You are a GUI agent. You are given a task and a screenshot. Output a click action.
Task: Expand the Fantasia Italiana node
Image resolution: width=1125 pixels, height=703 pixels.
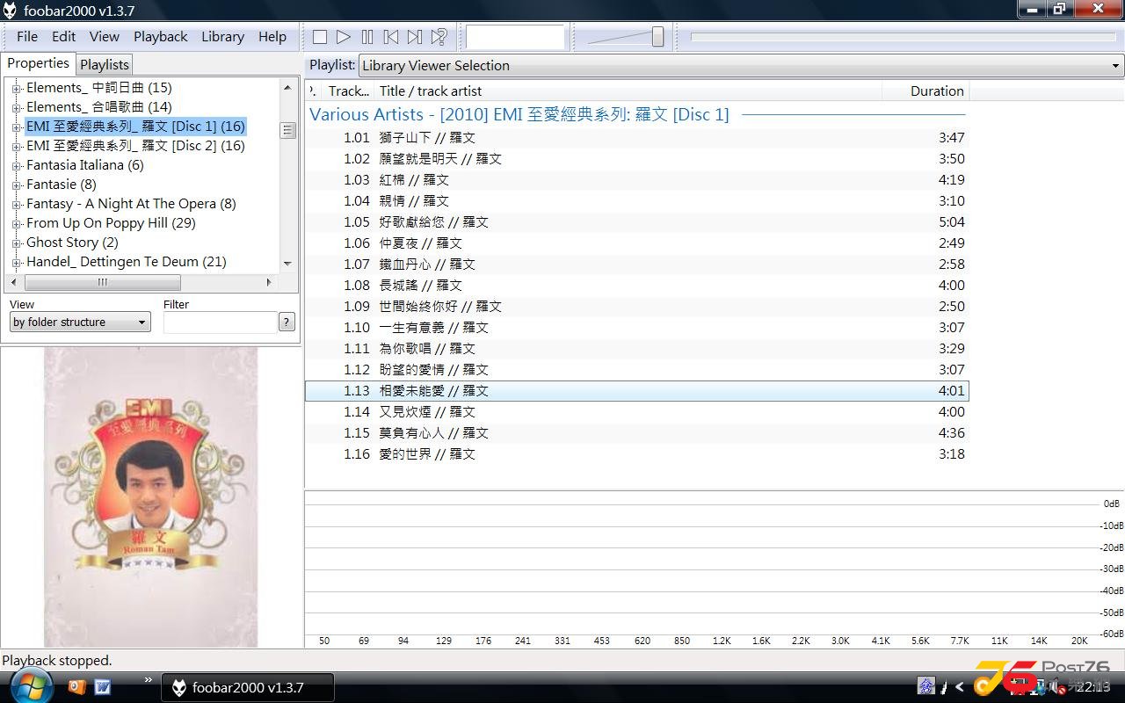point(17,165)
